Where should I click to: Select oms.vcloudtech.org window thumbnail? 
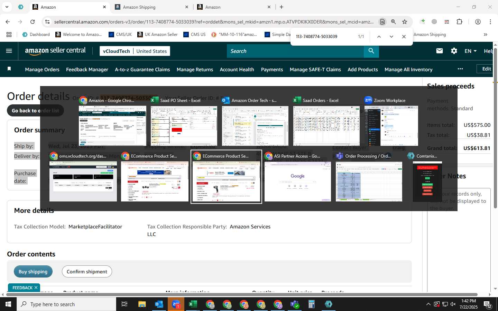(83, 177)
